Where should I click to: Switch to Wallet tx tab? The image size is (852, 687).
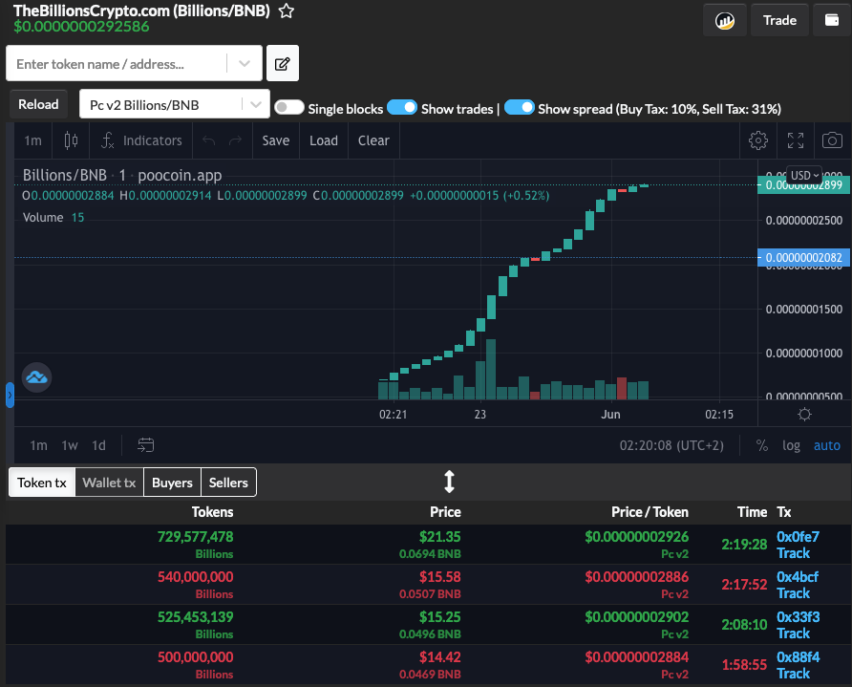pyautogui.click(x=109, y=483)
